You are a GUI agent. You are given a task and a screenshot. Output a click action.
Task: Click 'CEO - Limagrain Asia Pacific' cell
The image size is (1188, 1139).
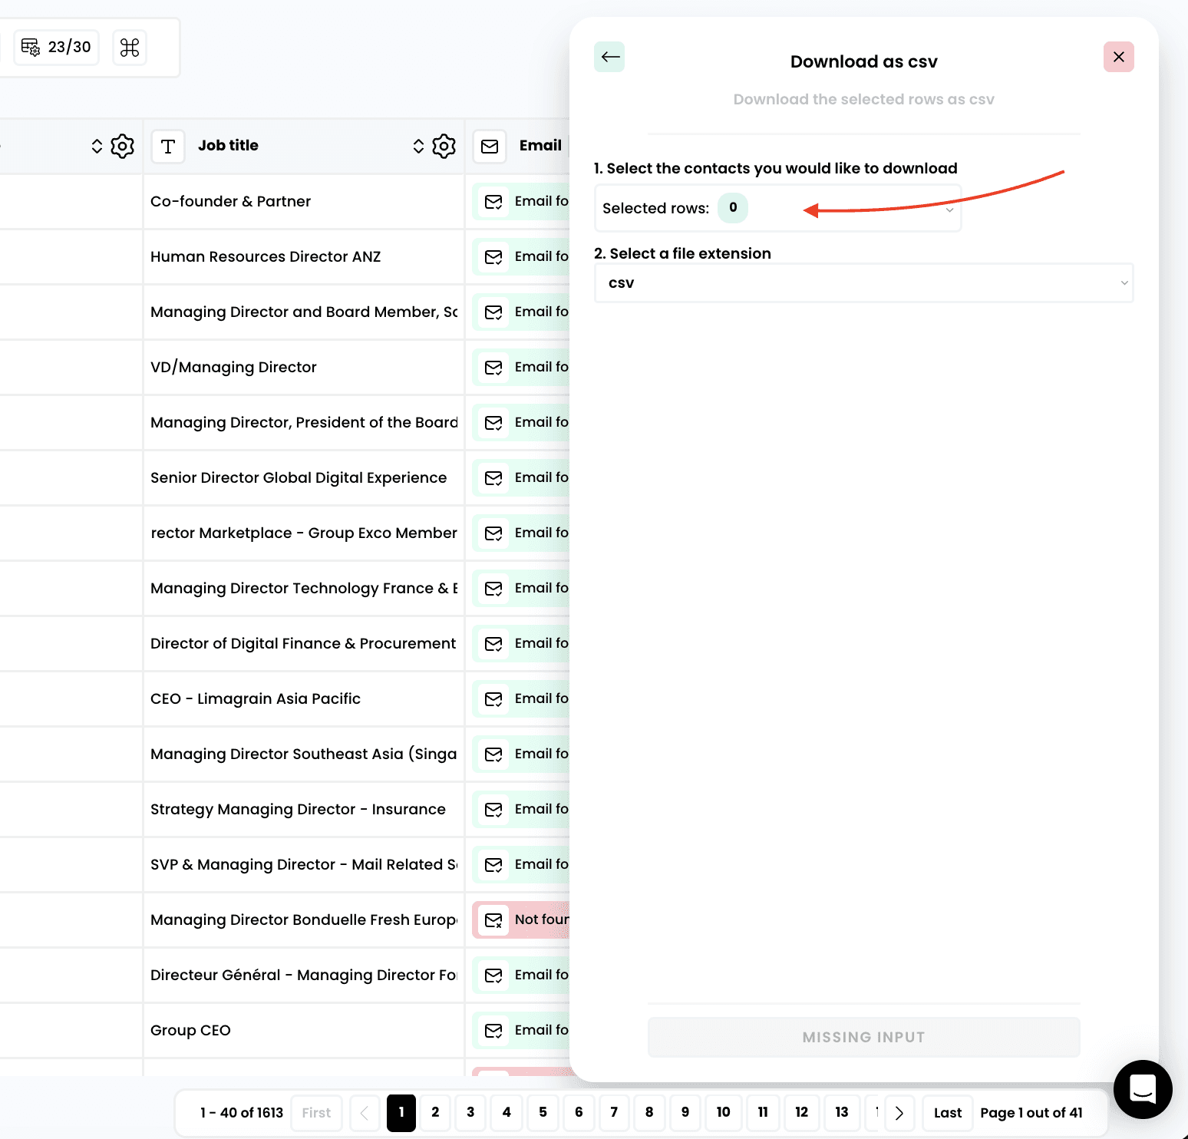304,699
